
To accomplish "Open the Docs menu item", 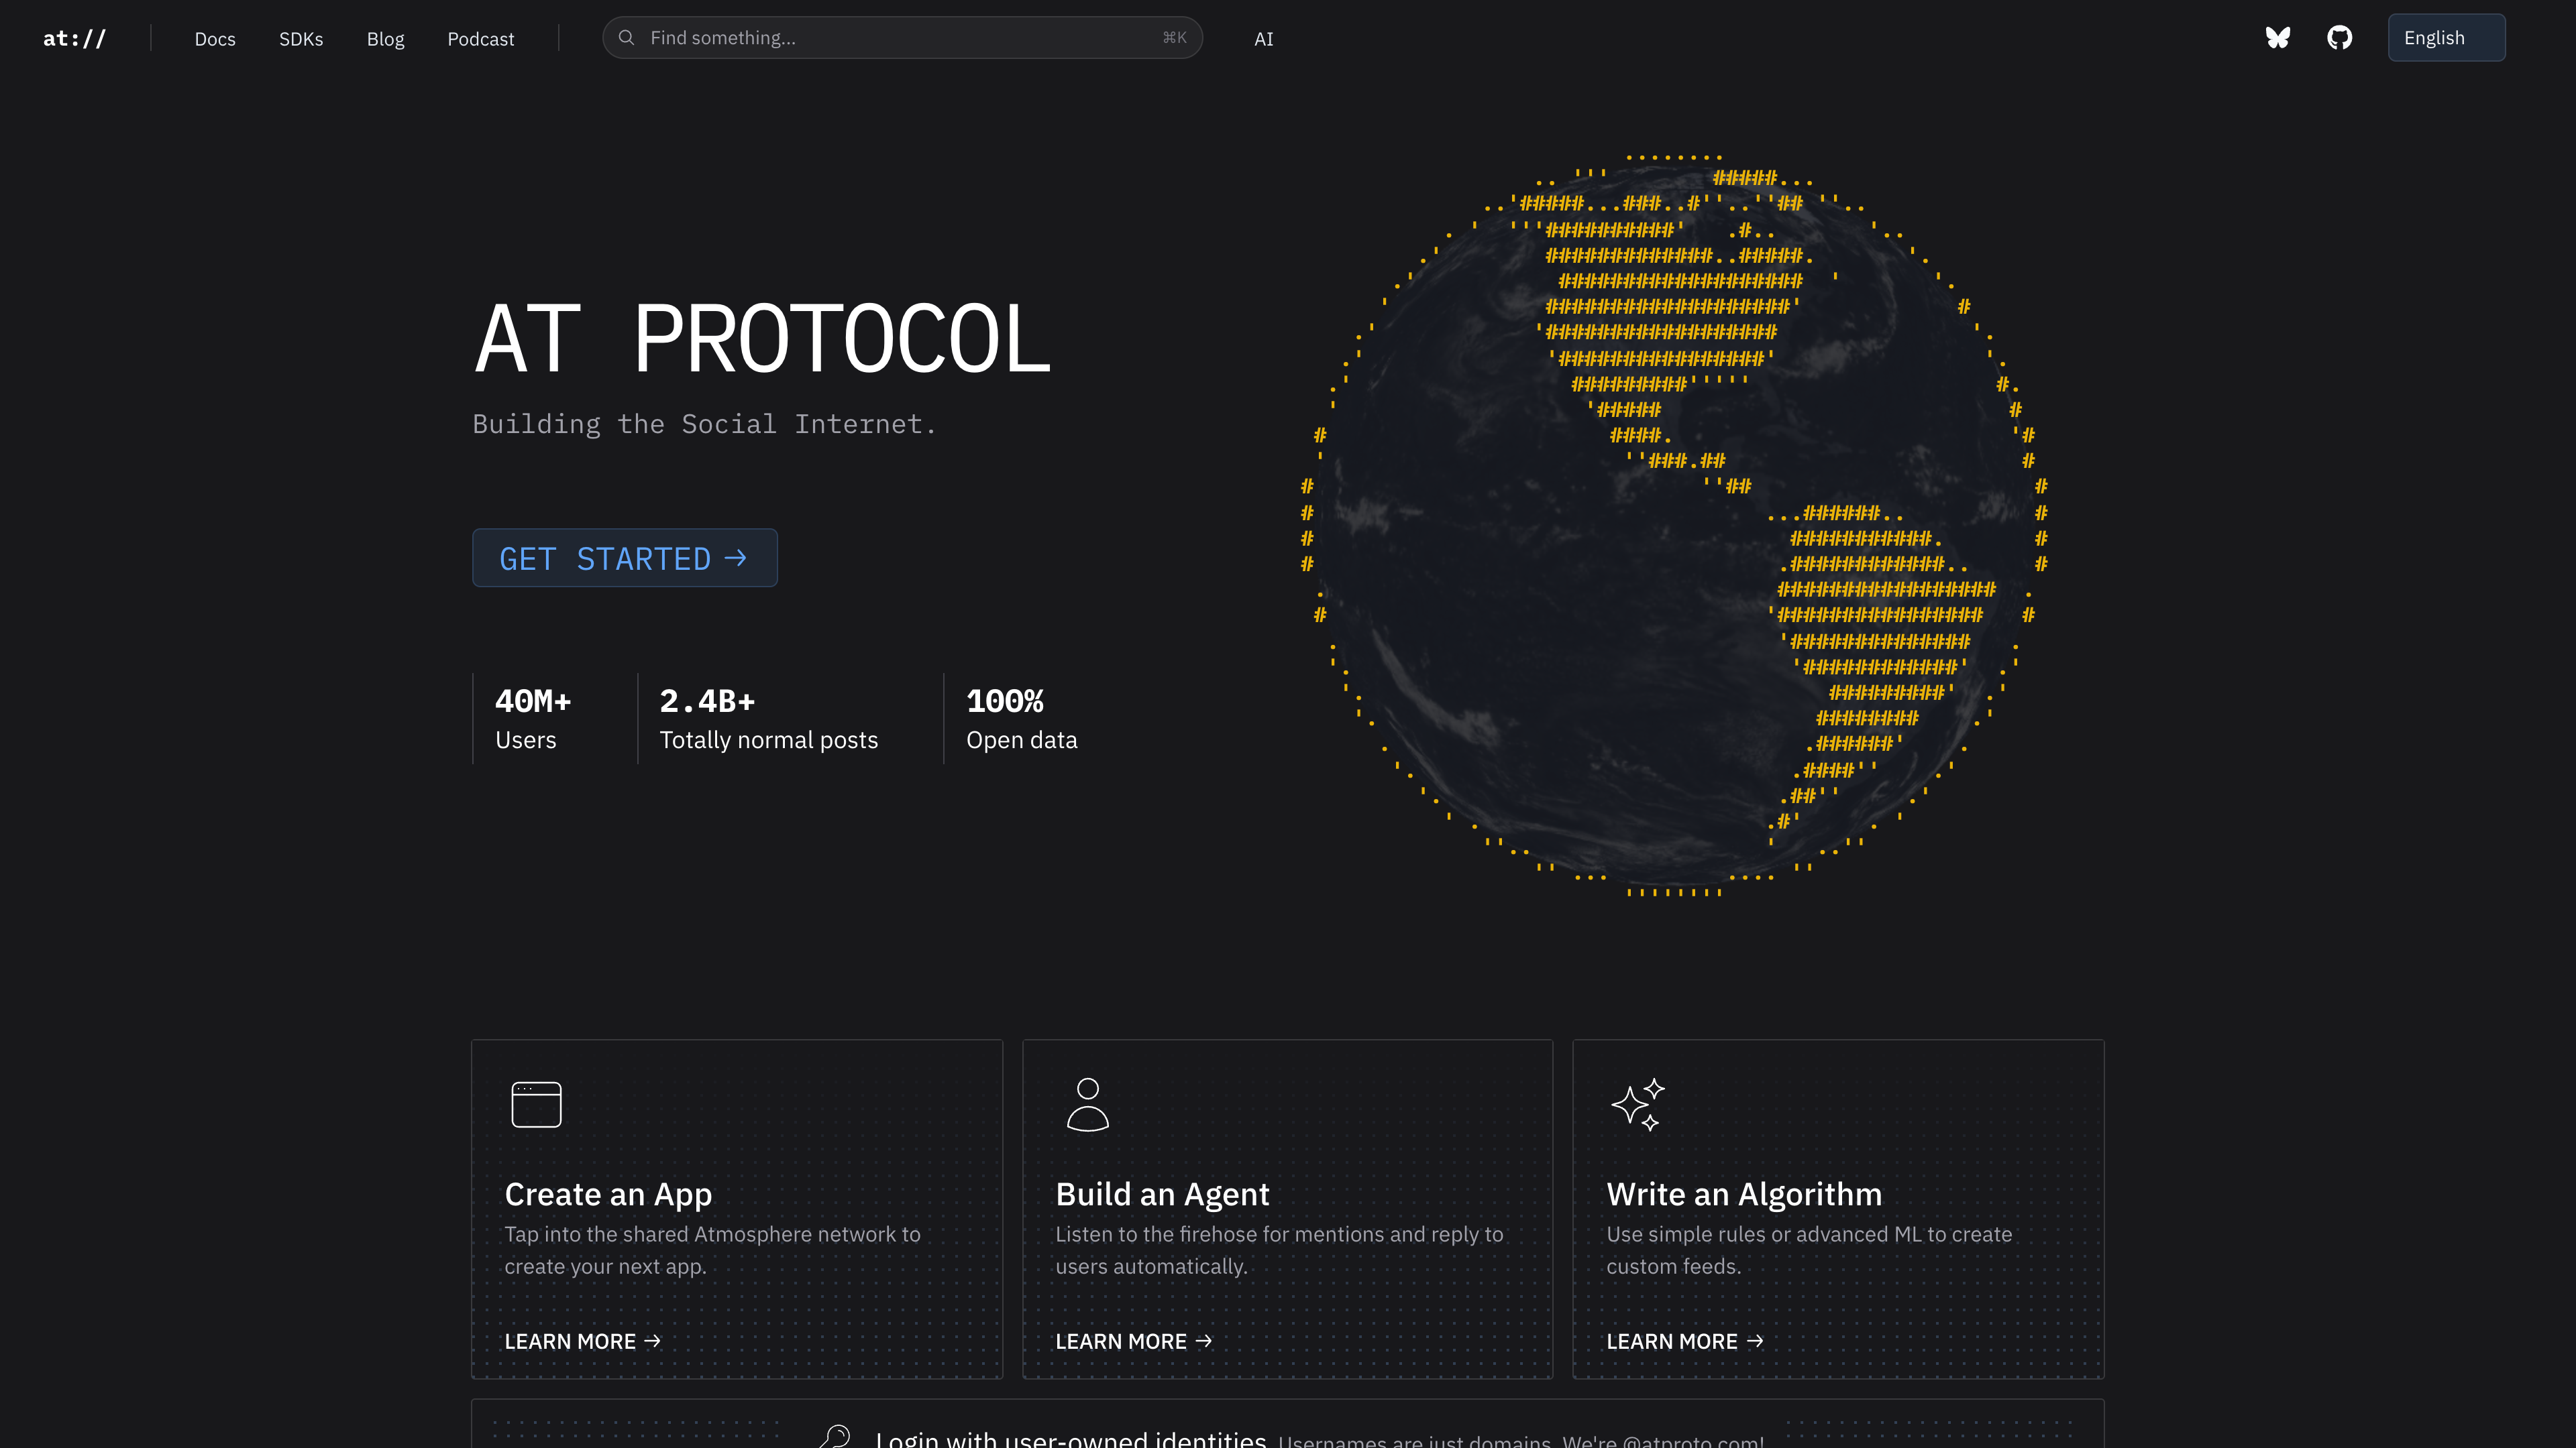I will (215, 39).
